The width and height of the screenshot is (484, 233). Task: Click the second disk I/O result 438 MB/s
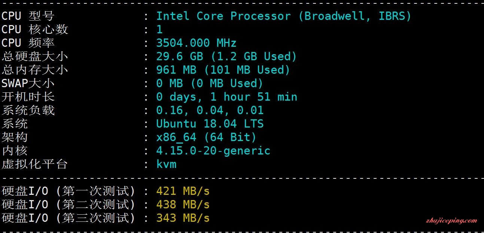coord(183,205)
